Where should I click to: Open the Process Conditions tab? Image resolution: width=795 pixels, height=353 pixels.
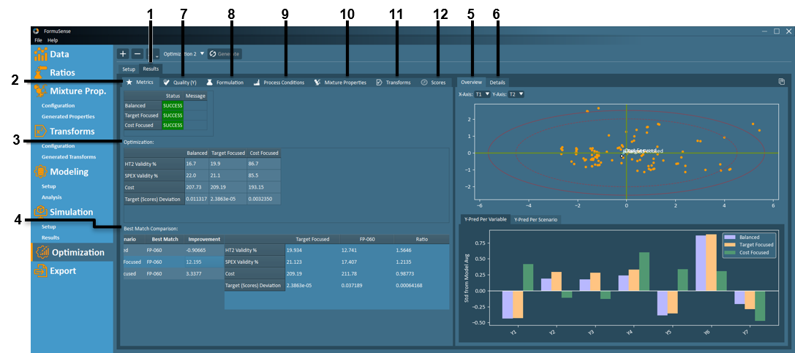click(279, 83)
